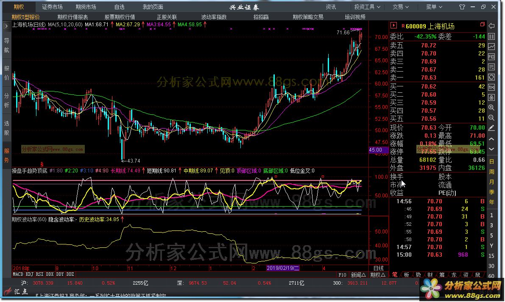The image size is (505, 302).
Task: Switch to yearly period 年
Action: [x=491, y=202]
